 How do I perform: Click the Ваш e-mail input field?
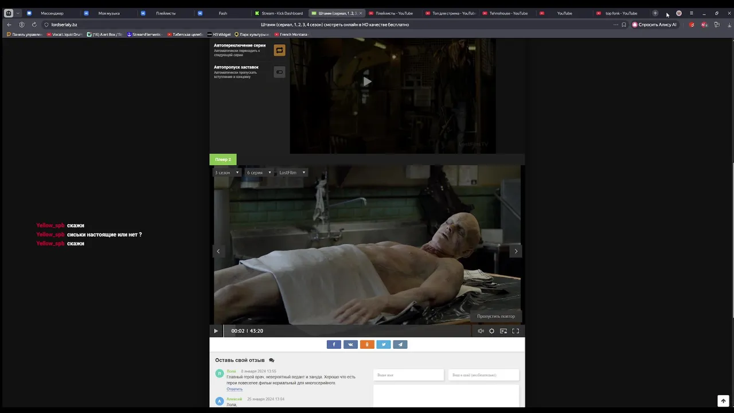[x=483, y=375]
